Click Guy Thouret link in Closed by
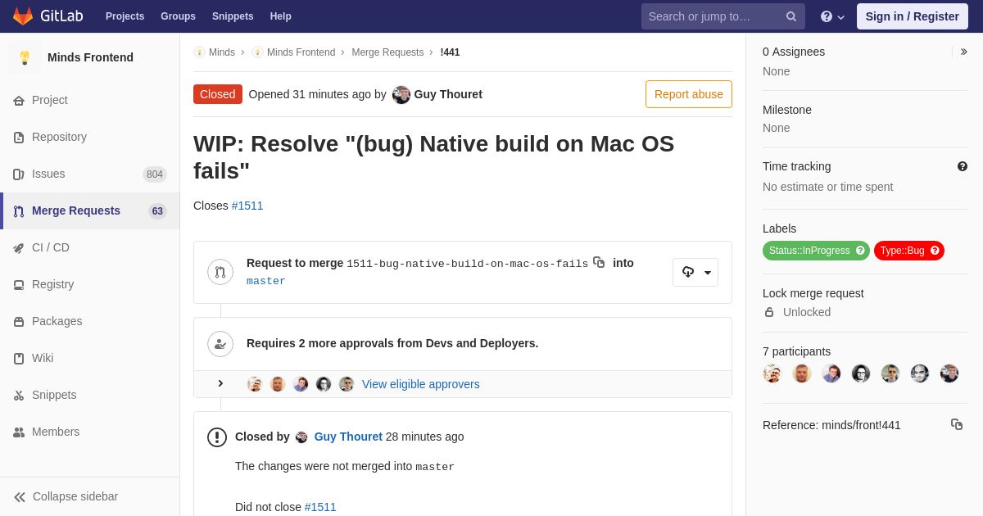This screenshot has height=516, width=983. pos(348,437)
